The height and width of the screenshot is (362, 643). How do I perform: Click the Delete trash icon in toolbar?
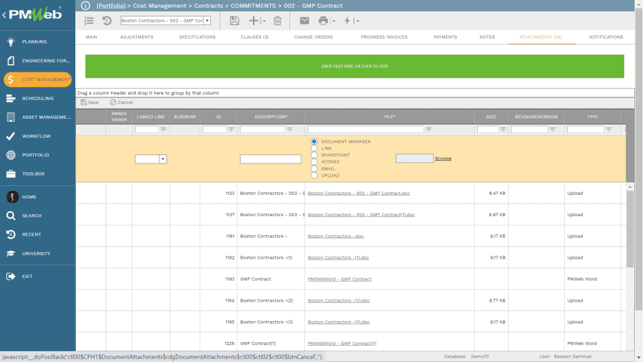tap(278, 20)
